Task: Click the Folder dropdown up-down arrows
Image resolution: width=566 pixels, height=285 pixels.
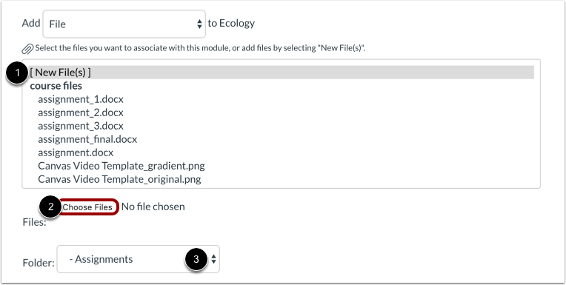Action: click(213, 259)
